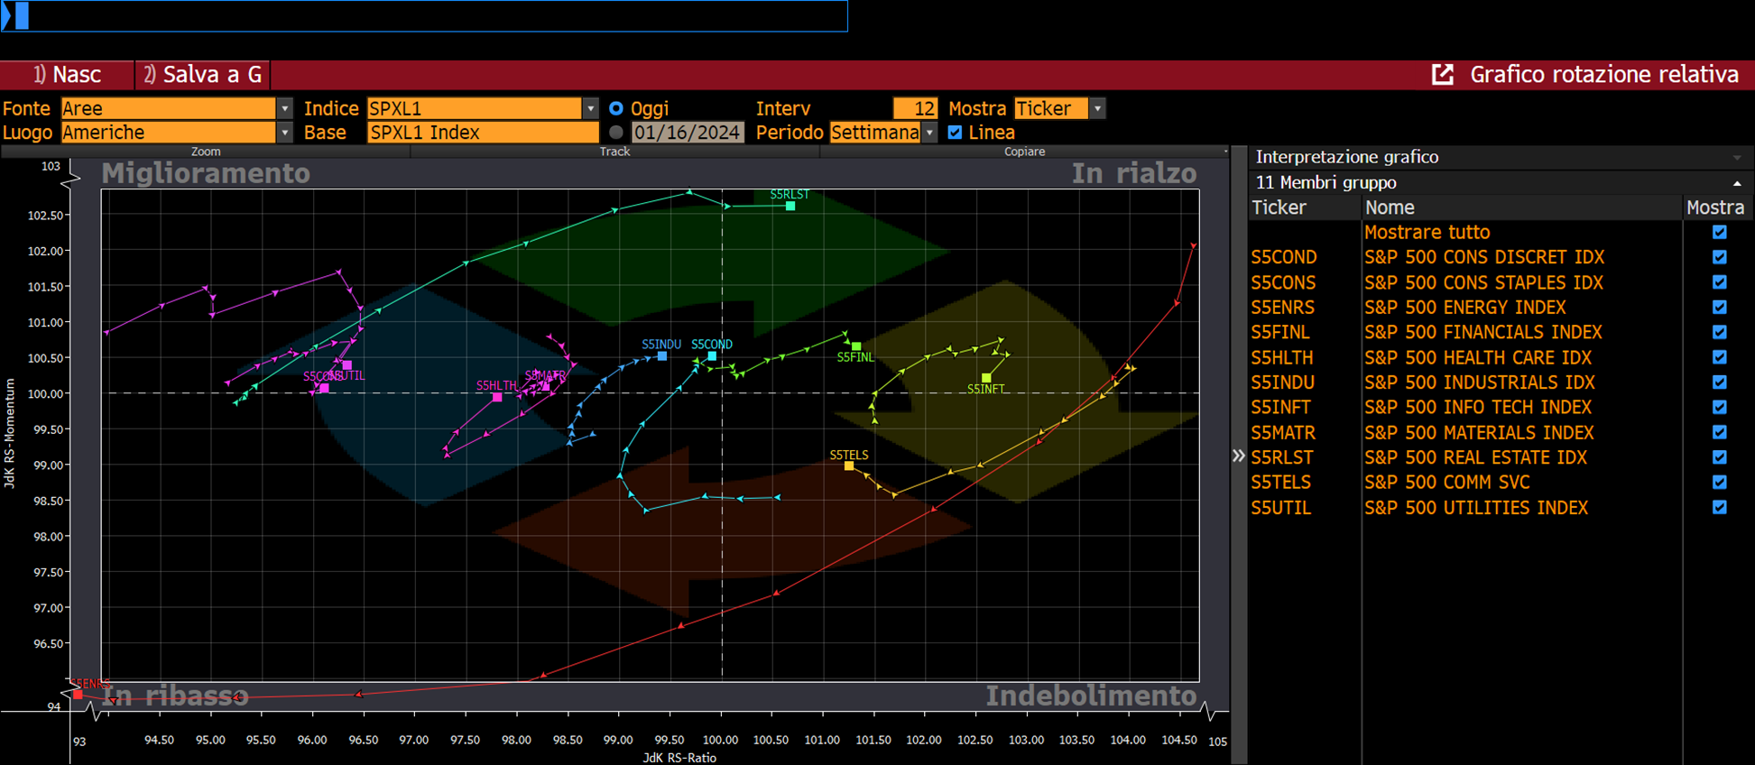This screenshot has height=765, width=1755.
Task: Open the Track chart tab
Action: (x=614, y=152)
